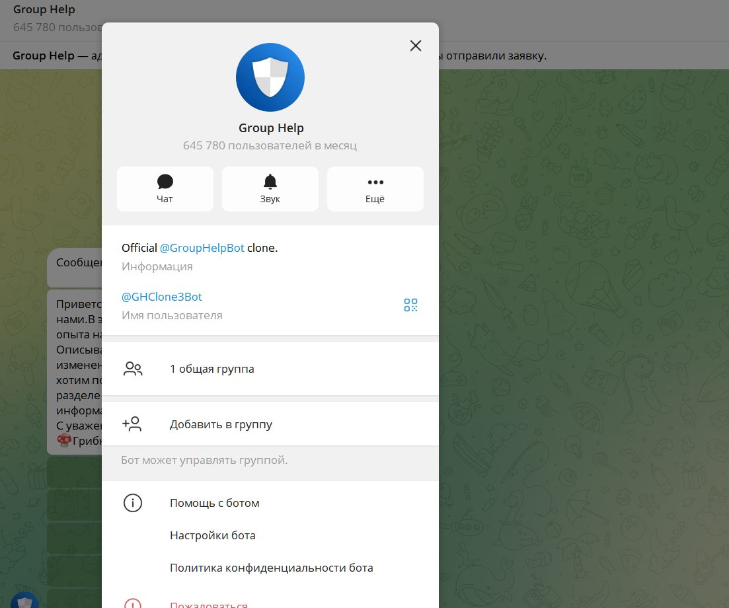The image size is (729, 608).
Task: Select Добавить в группу option
Action: (270, 424)
